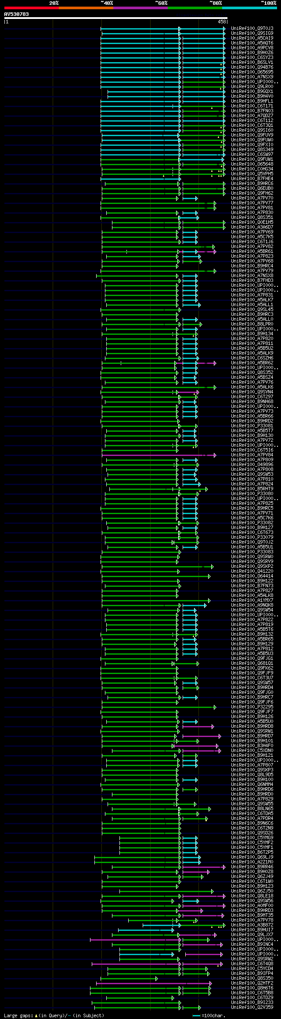Image resolution: width=281 pixels, height=1019 pixels.
Task: Click the UniRef100_Q8LE18 label
Action: [x=252, y=896]
